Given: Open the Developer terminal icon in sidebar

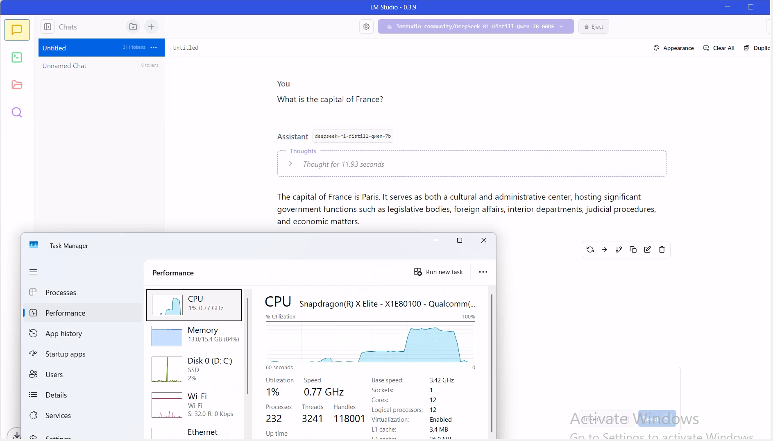Looking at the screenshot, I should pyautogui.click(x=17, y=57).
